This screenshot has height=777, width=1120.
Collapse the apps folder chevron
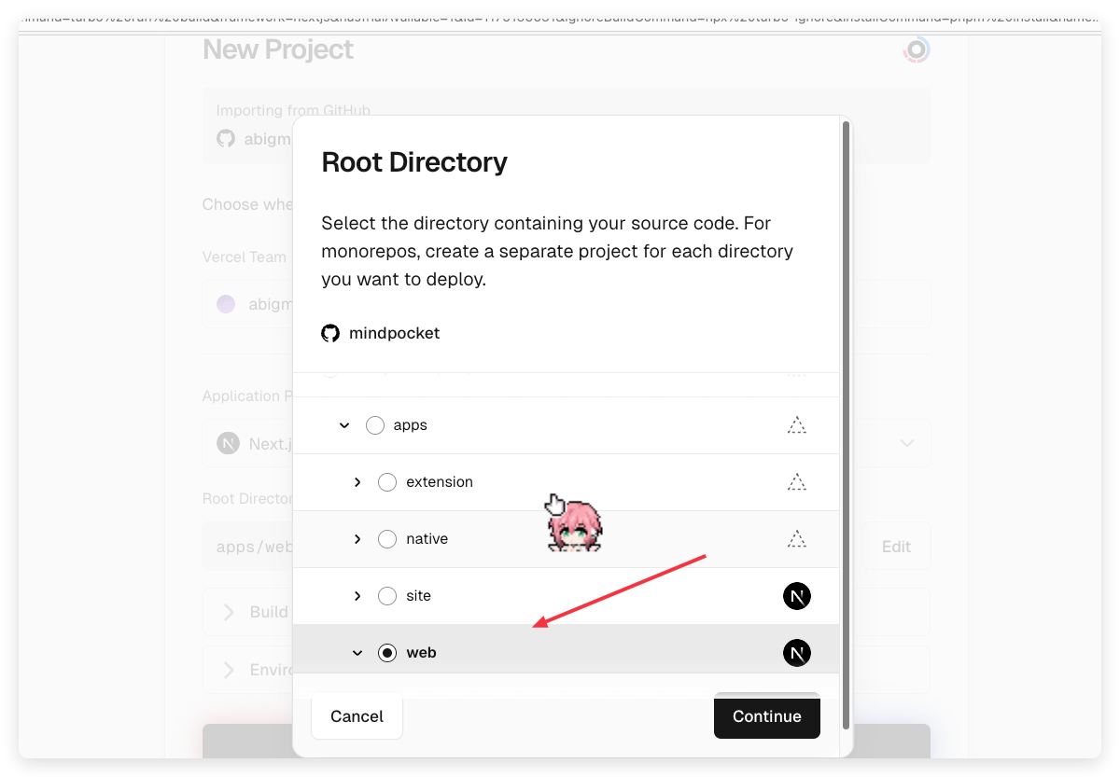pyautogui.click(x=344, y=425)
